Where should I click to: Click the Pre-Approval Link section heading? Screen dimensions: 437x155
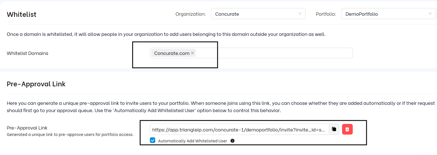[36, 84]
